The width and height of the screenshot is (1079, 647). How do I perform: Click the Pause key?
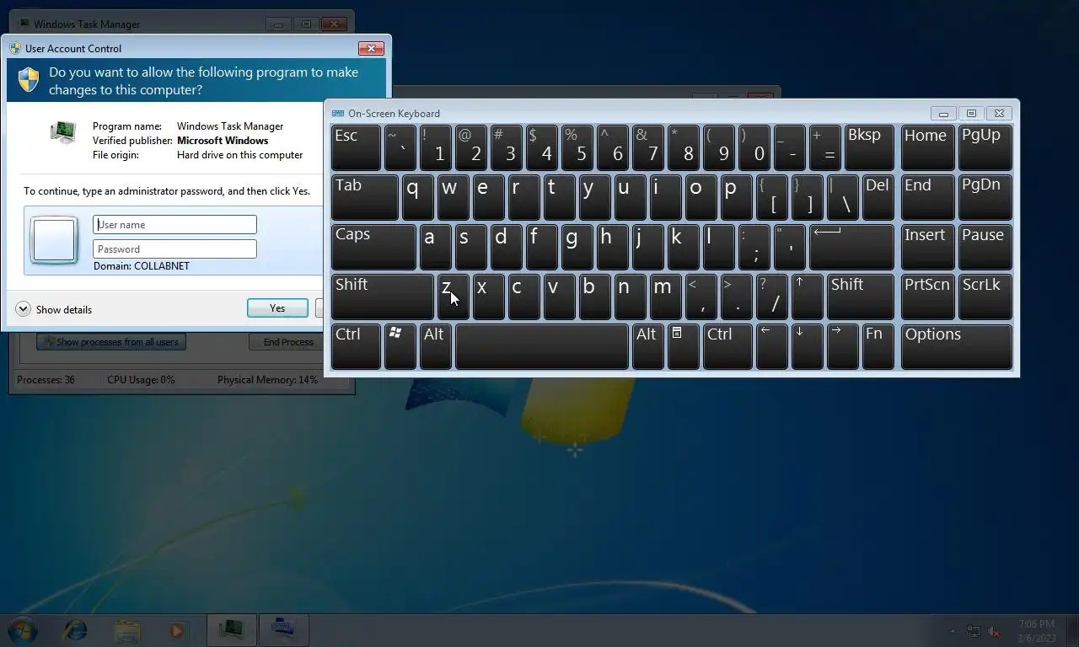click(985, 247)
